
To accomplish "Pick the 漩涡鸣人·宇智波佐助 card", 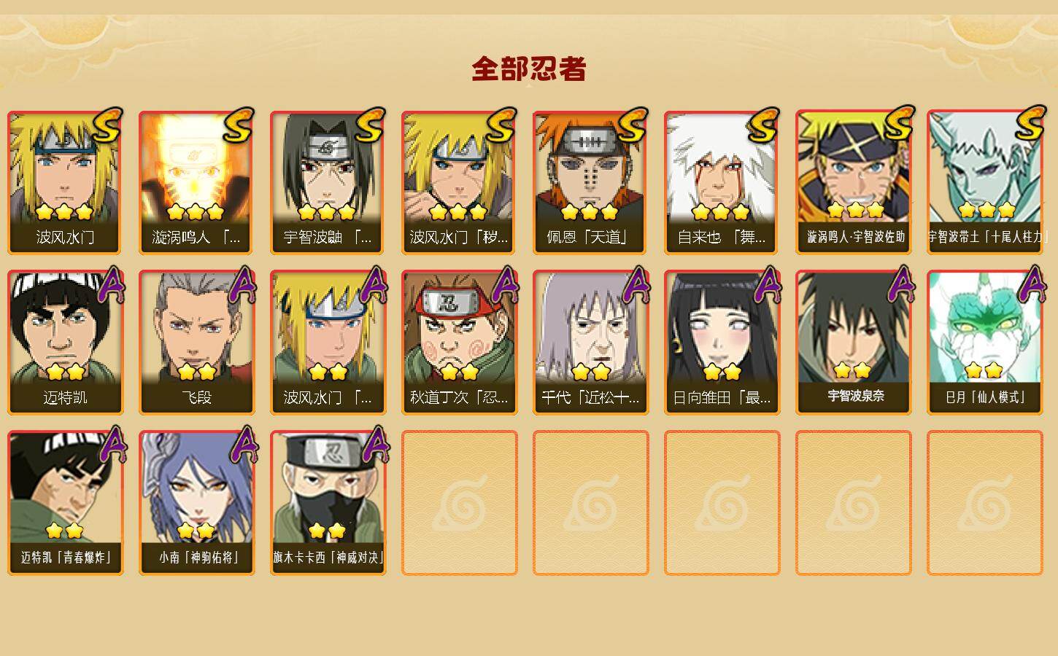I will tap(854, 182).
